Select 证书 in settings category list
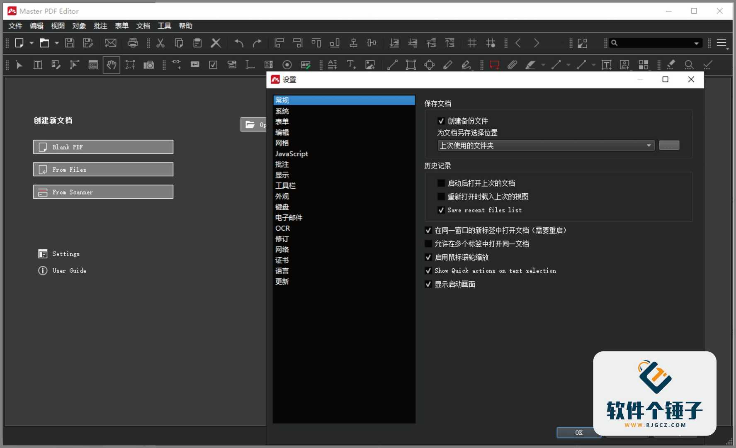The image size is (736, 448). pyautogui.click(x=344, y=260)
